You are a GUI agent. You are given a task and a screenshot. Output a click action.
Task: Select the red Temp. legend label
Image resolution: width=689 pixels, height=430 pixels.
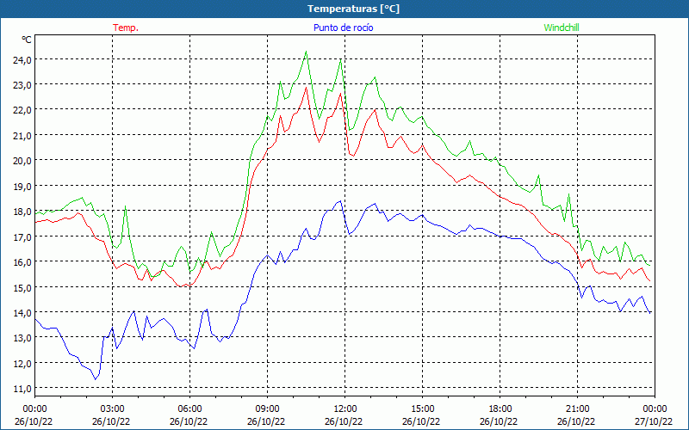click(126, 28)
